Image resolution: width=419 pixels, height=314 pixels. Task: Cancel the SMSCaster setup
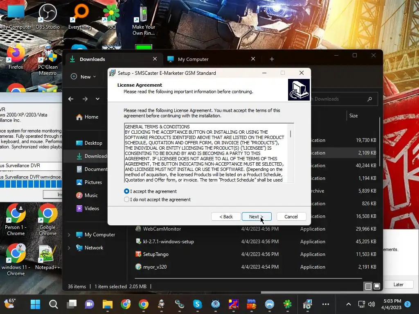[x=291, y=217]
